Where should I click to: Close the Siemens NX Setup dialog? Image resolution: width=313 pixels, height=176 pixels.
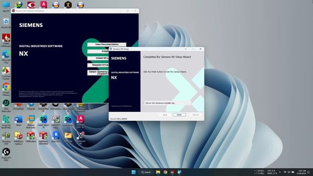pos(201,49)
